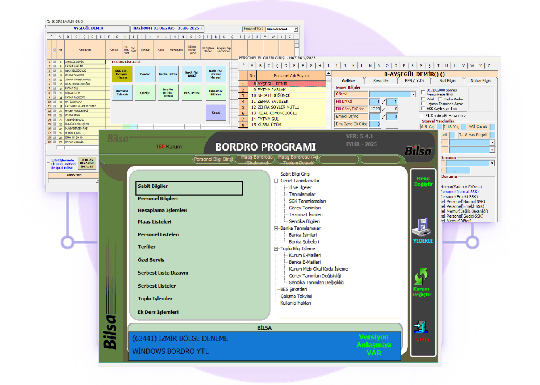Collapse the Genel Tanımlamalar tree node

[276, 181]
